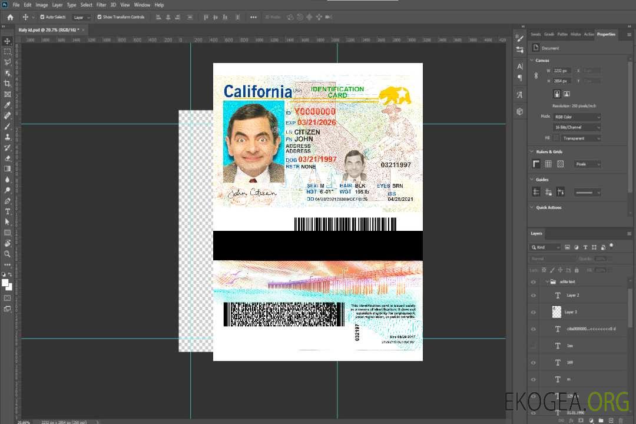This screenshot has height=424, width=636.
Task: Collapse the 'edits text' layer group
Action: click(x=547, y=281)
